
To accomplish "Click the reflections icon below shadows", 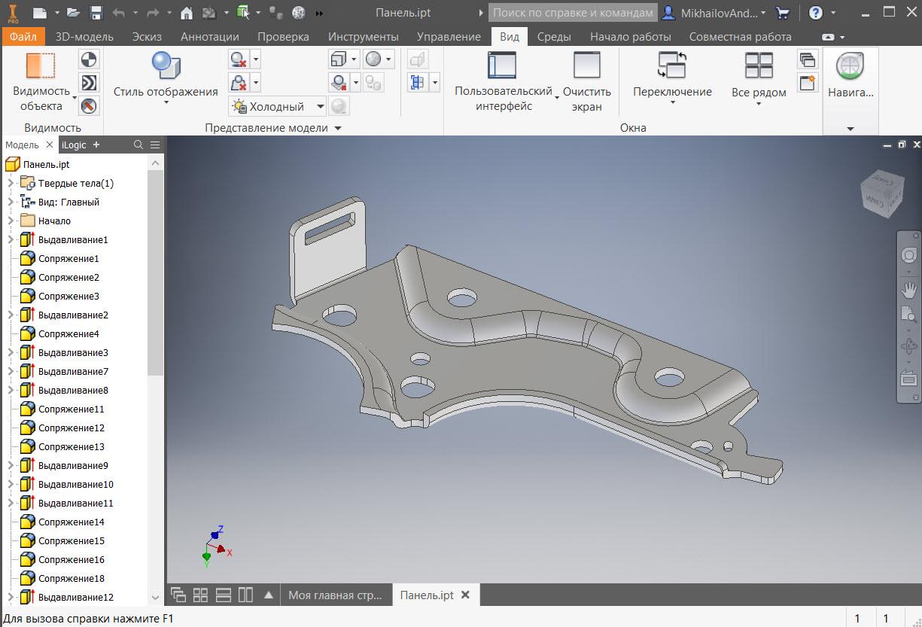I will (239, 83).
